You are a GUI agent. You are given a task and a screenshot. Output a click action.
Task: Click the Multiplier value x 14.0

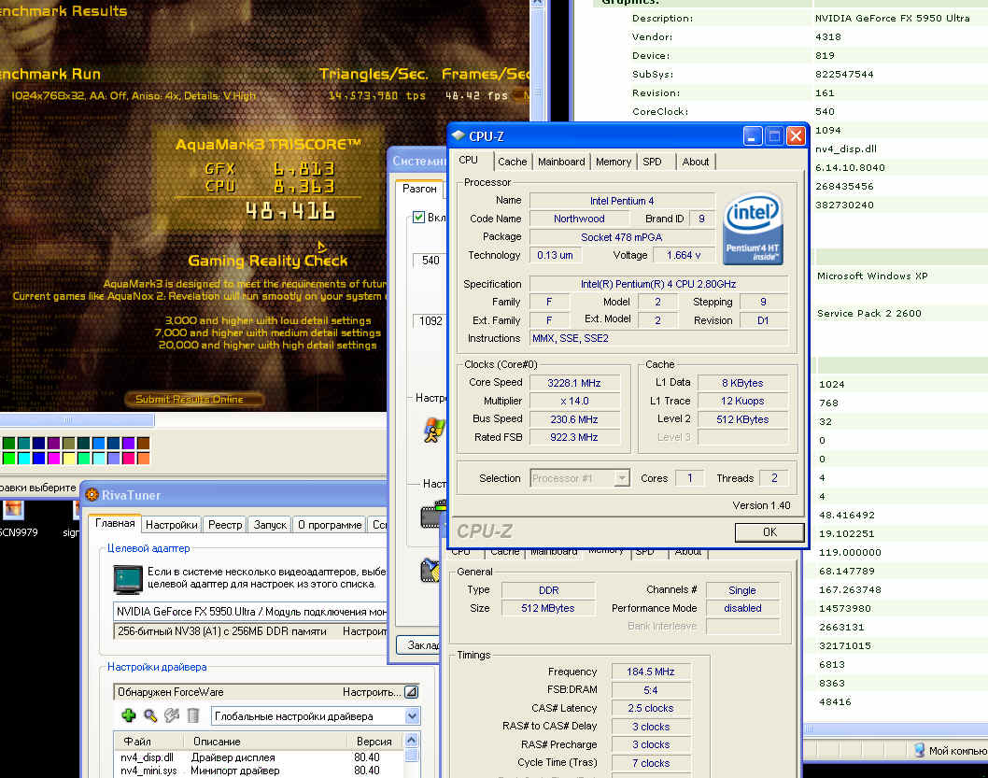(574, 402)
